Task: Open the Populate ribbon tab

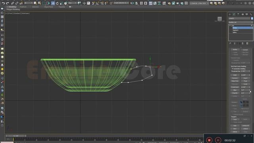Action: pos(62,7)
